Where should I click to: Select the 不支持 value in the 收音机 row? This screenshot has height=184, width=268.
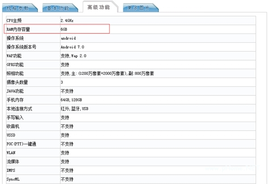tap(67, 127)
